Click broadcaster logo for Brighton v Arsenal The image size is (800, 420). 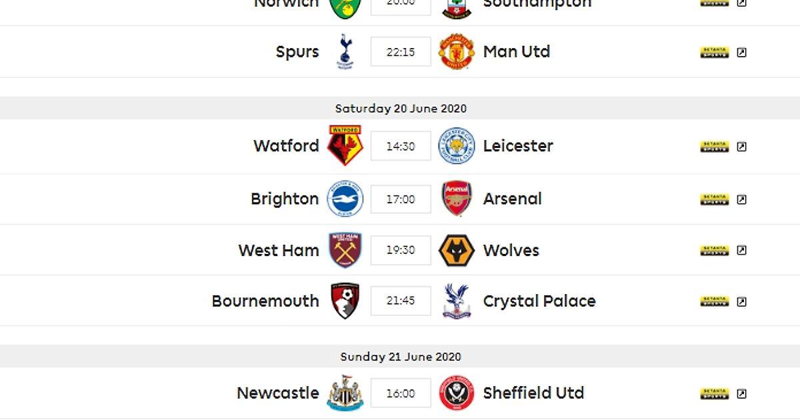(715, 199)
